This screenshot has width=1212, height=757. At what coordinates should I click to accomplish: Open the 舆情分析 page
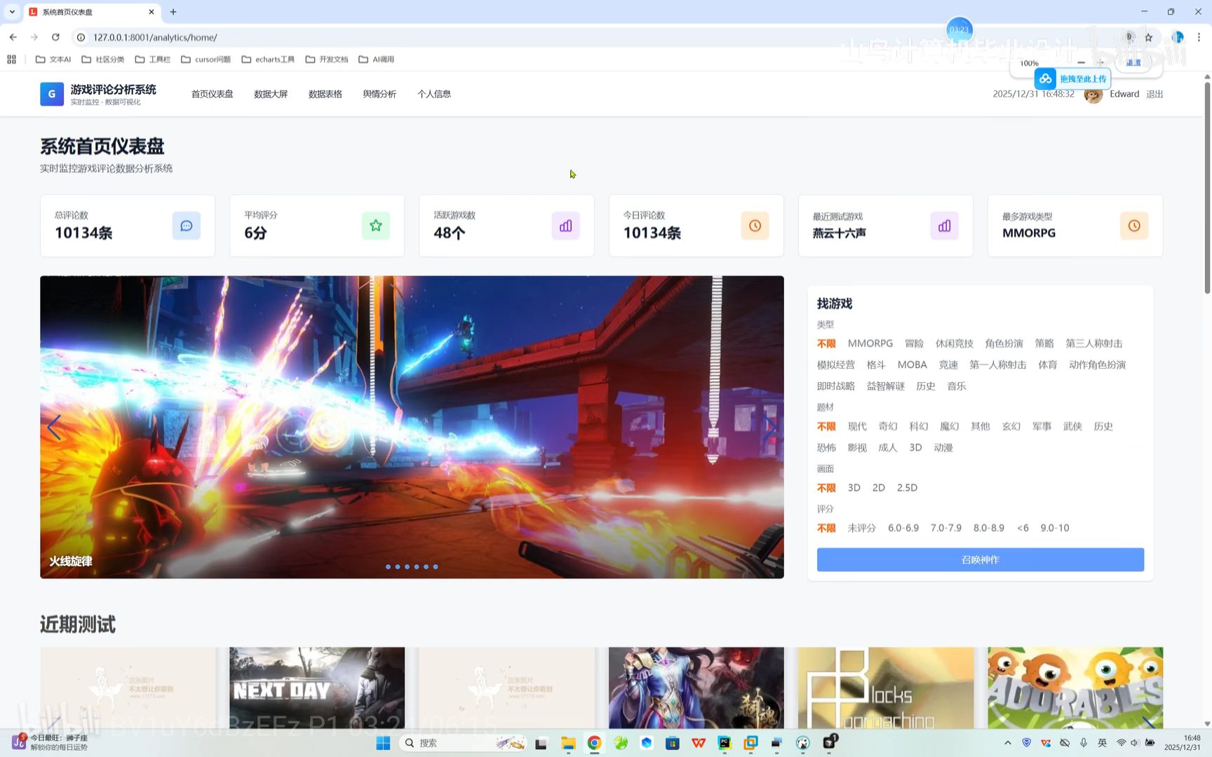379,93
